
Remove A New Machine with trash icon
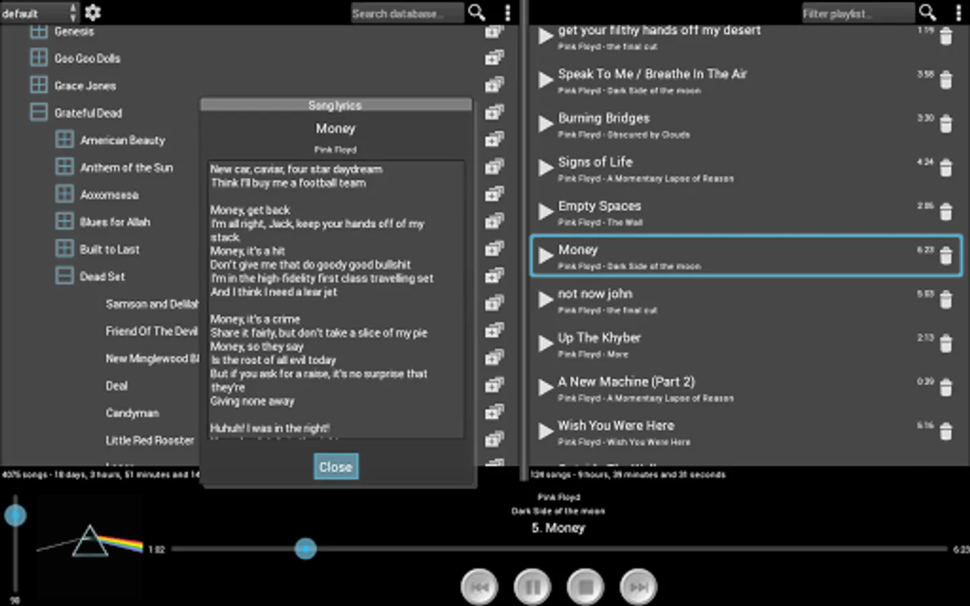946,387
